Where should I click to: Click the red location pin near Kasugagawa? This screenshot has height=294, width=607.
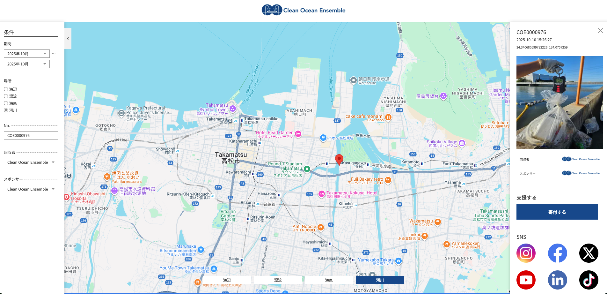pos(339,160)
